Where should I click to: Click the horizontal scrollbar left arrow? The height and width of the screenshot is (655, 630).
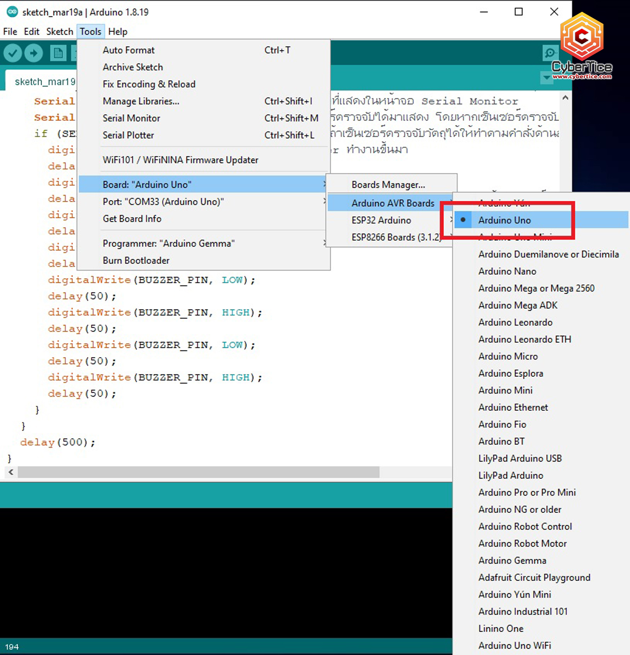(11, 472)
